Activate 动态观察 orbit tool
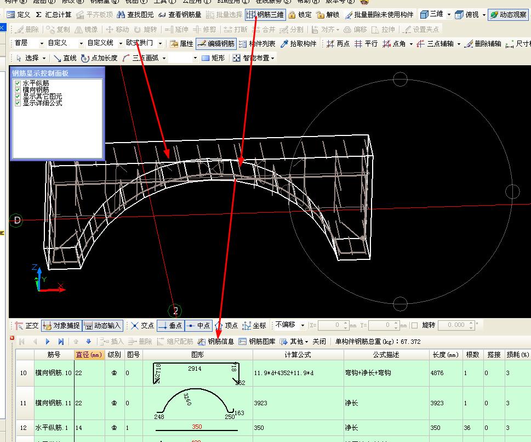This screenshot has height=442, width=531. pos(509,15)
